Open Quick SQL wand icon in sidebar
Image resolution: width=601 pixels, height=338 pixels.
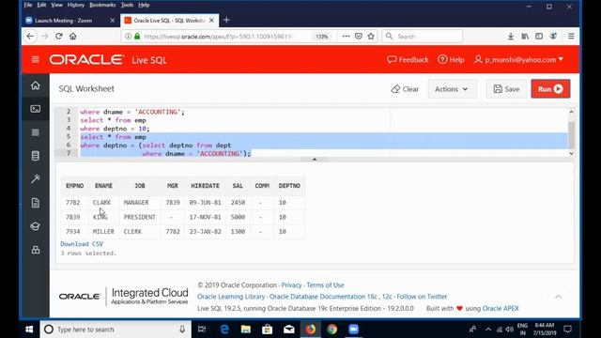coord(36,179)
